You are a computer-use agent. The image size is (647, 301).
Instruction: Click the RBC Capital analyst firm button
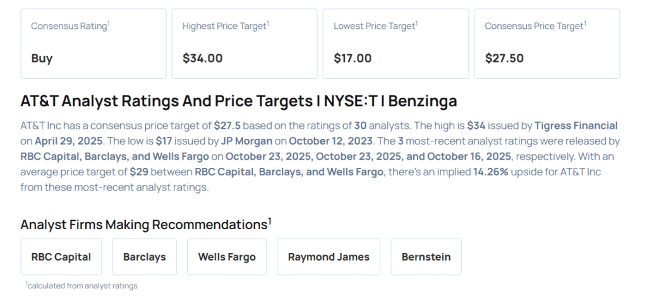coord(61,257)
